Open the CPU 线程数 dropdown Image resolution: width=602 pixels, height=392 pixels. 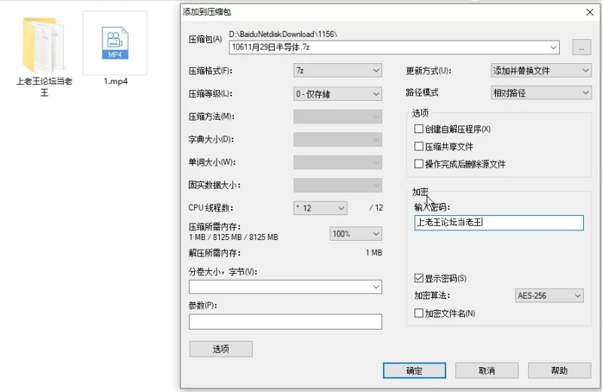[321, 208]
